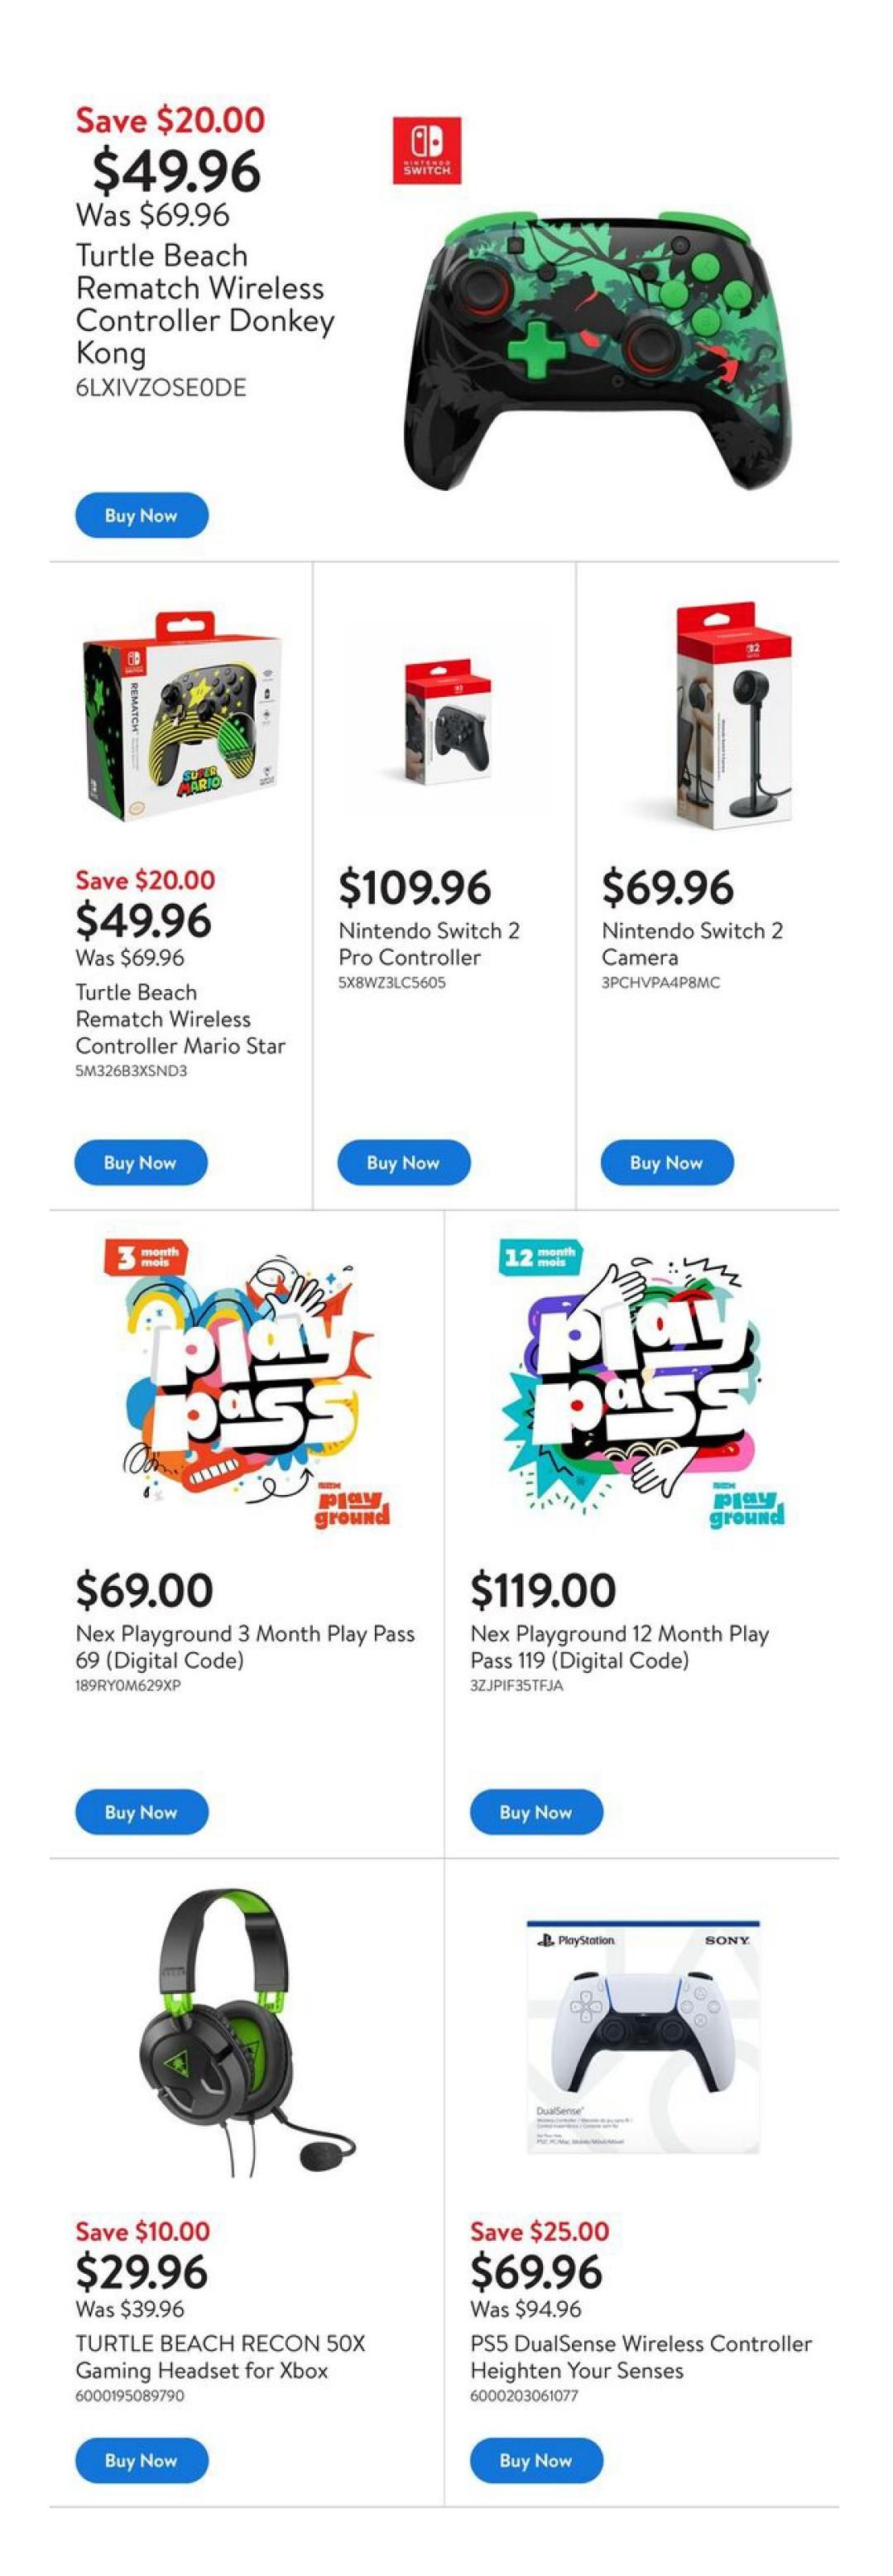Open the Donkey Kong controller image
The width and height of the screenshot is (893, 2576).
point(597,349)
